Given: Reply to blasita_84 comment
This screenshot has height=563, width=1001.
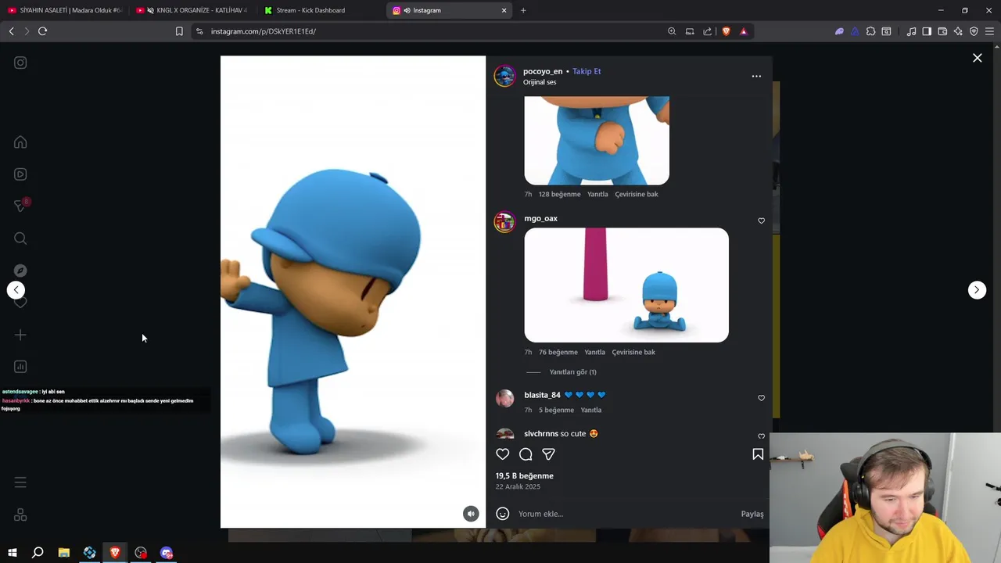Looking at the screenshot, I should coord(591,410).
